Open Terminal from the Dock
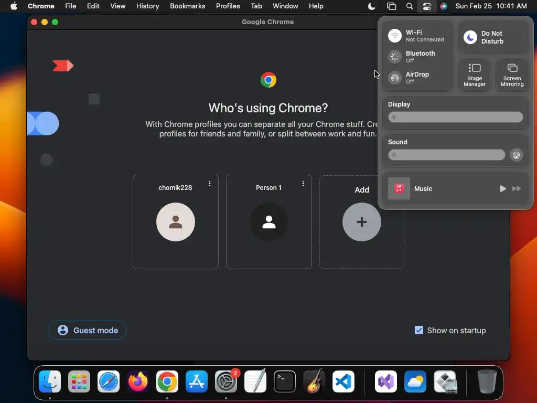Viewport: 537px width, 403px height. (285, 381)
